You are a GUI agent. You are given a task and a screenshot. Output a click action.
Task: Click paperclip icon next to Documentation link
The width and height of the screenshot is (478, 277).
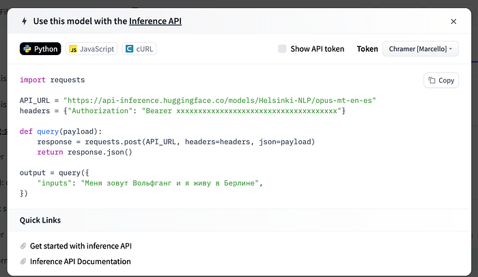[23, 261]
